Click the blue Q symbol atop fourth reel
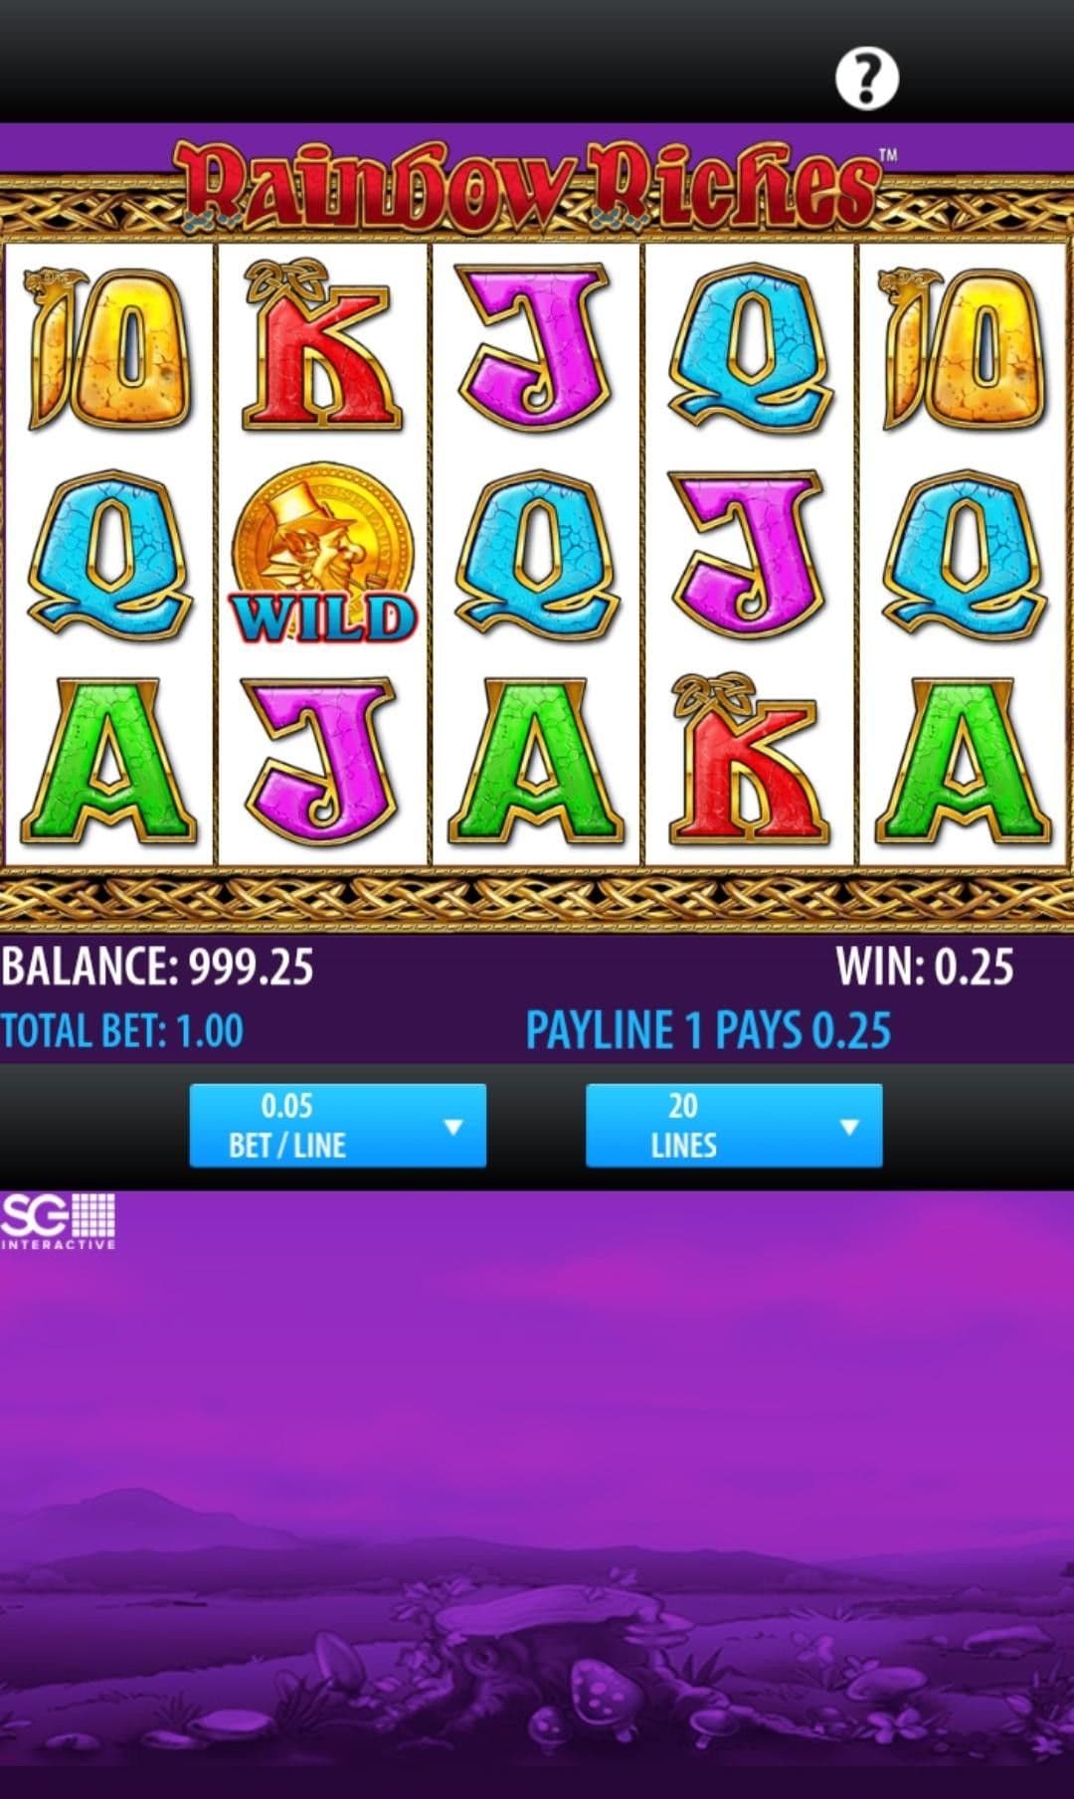This screenshot has height=1799, width=1074. [750, 347]
